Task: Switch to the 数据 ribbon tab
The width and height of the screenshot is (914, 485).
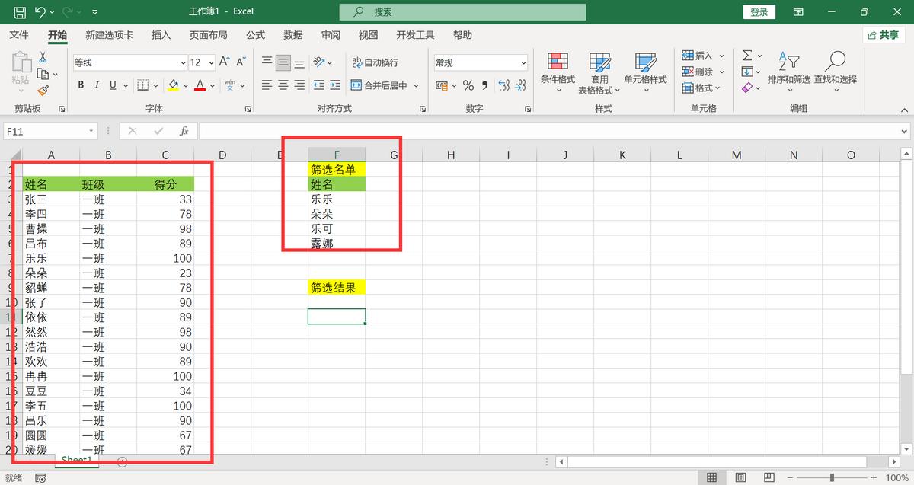Action: (x=293, y=35)
